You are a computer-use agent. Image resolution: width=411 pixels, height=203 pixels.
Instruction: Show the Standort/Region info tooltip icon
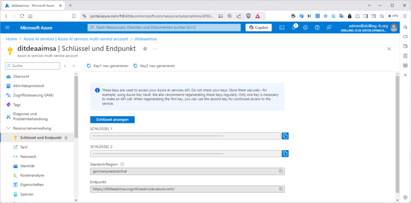point(122,164)
